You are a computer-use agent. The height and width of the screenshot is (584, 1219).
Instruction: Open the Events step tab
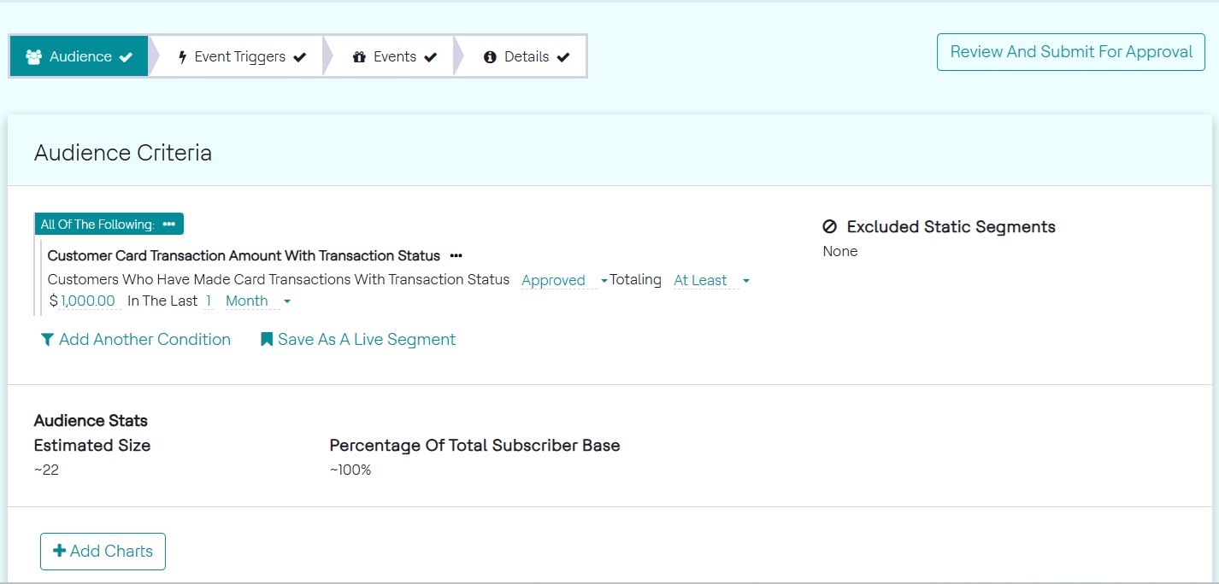(394, 57)
